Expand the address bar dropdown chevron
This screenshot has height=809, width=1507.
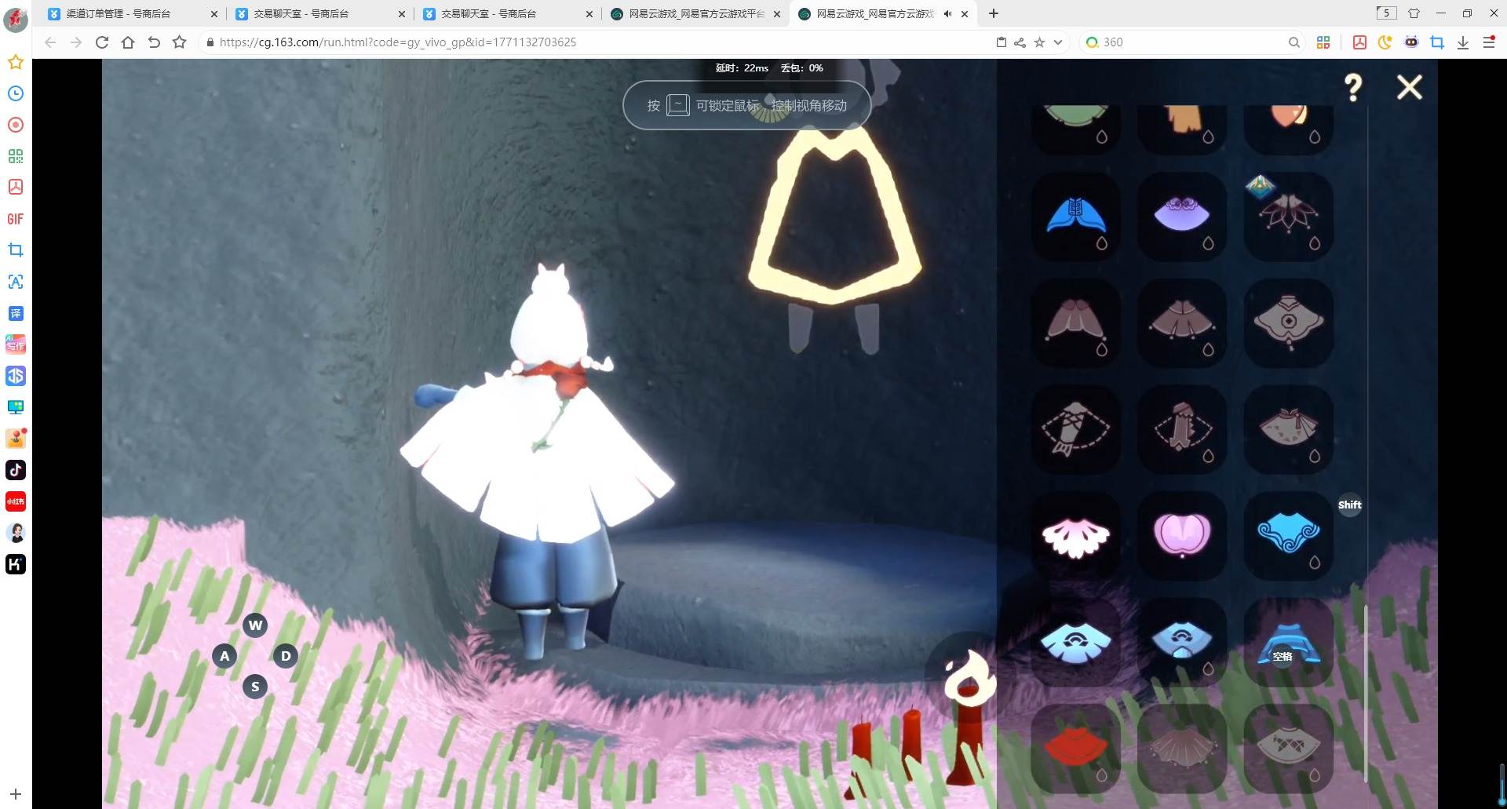click(x=1058, y=42)
